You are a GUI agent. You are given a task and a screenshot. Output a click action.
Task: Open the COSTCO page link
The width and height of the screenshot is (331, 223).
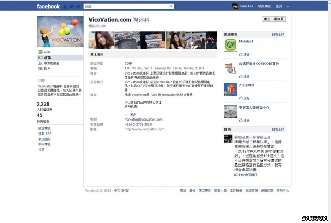(259, 63)
